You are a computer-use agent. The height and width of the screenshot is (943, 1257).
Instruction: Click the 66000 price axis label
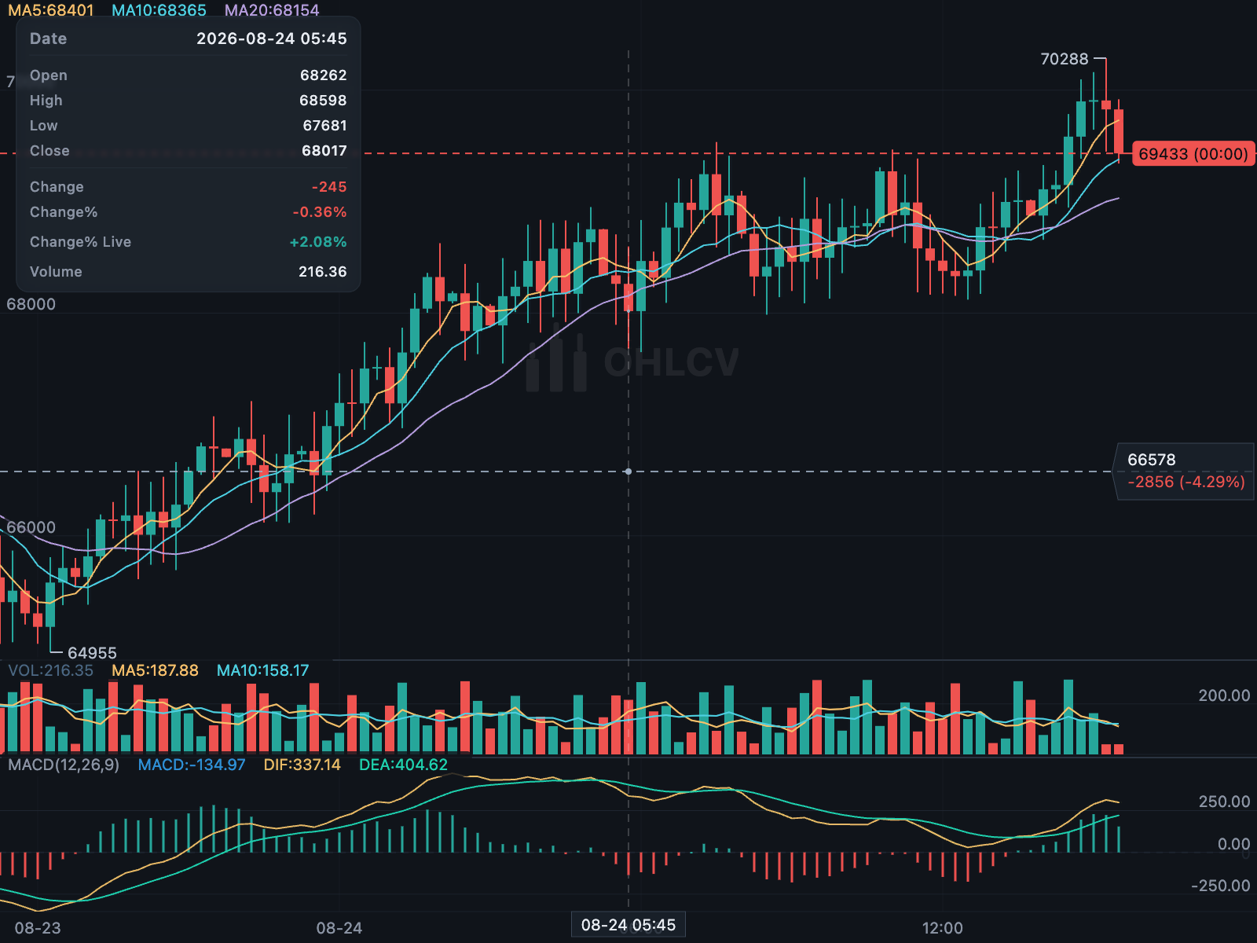point(31,527)
